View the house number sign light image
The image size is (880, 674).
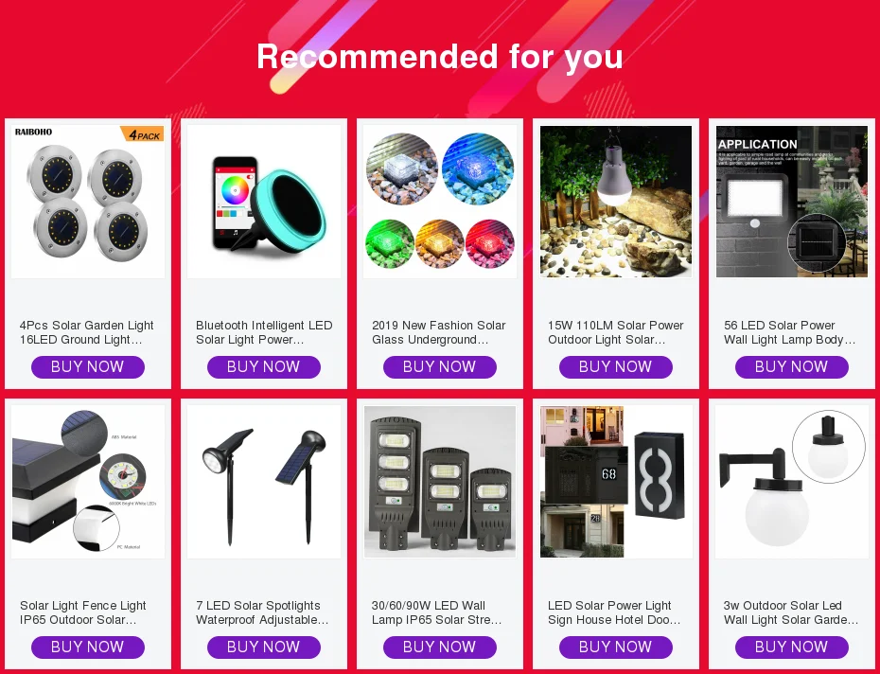tap(616, 482)
